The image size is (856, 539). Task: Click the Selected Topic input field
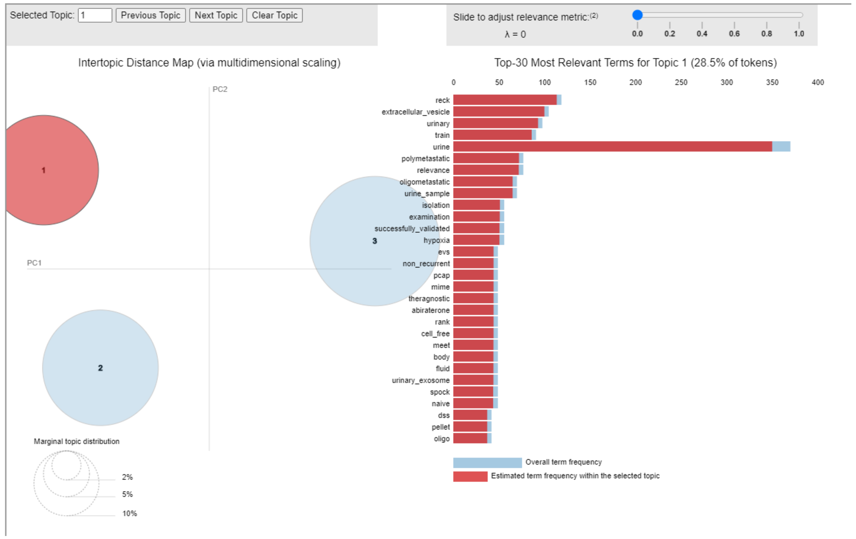(95, 15)
